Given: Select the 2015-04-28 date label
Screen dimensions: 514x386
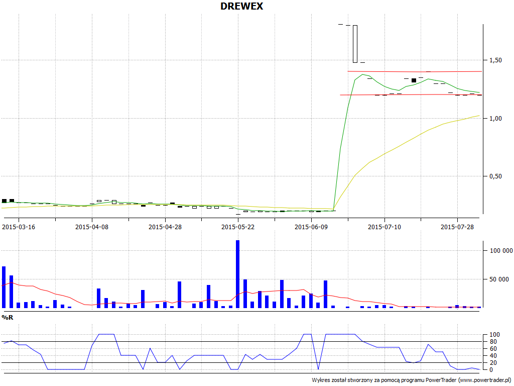Looking at the screenshot, I should [165, 227].
